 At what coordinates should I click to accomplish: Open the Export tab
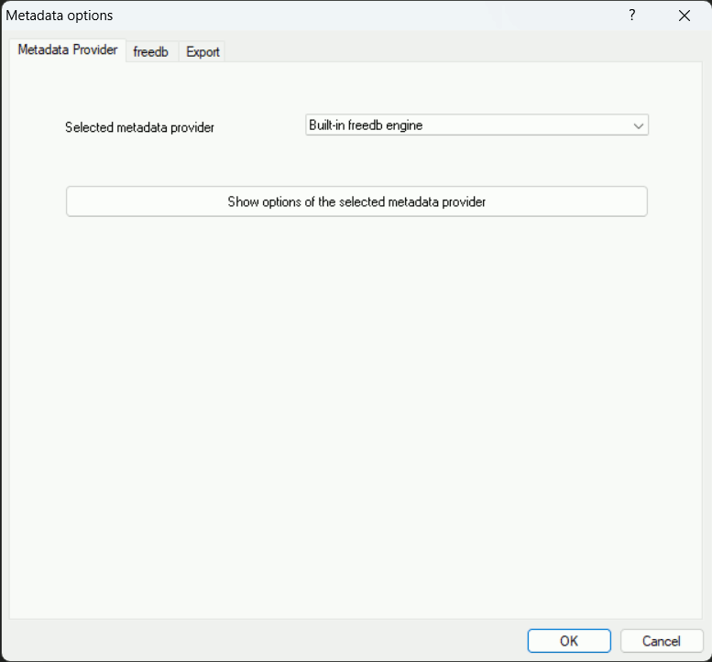coord(203,52)
